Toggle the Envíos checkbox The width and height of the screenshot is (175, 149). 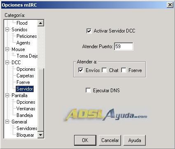(81, 70)
